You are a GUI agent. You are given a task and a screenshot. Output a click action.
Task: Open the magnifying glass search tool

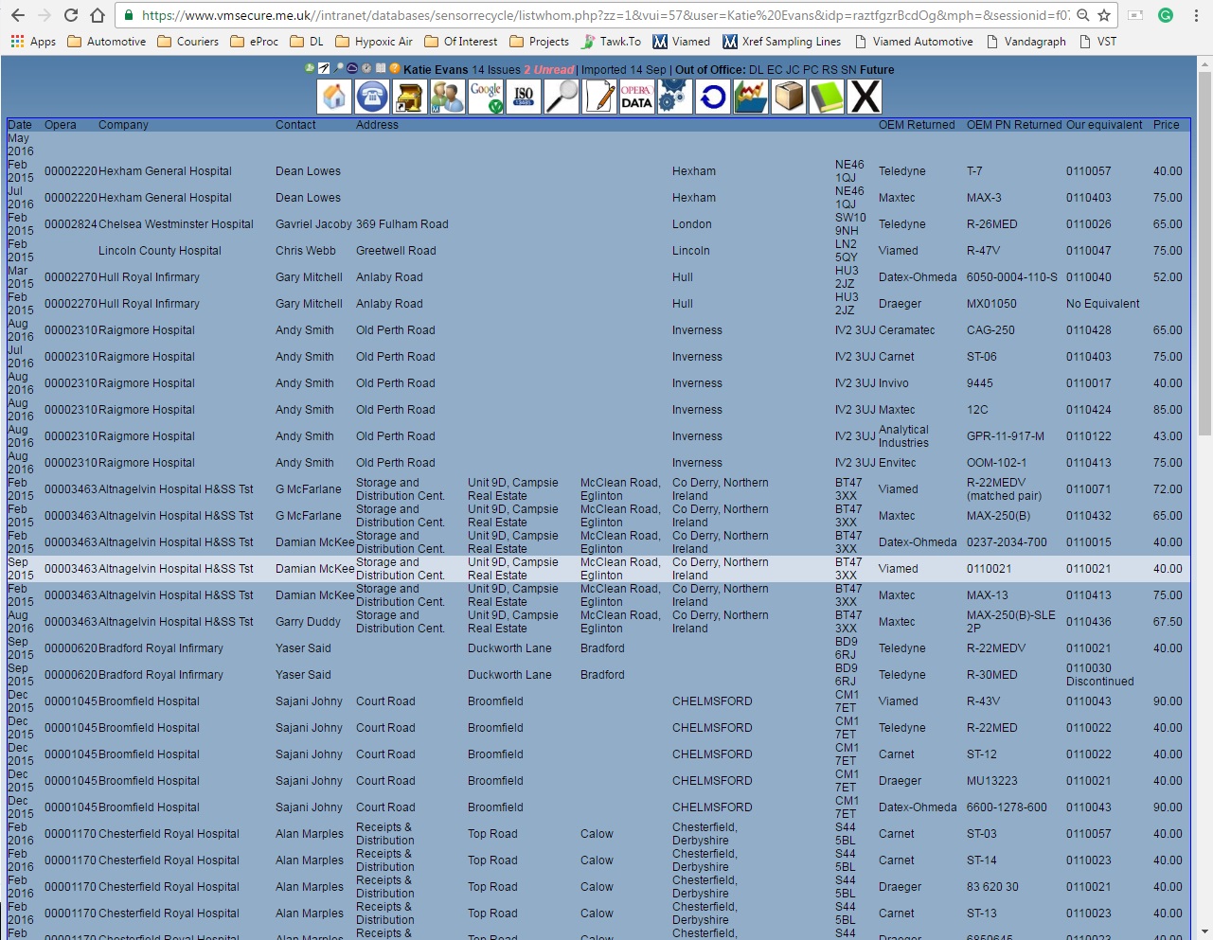click(x=562, y=97)
